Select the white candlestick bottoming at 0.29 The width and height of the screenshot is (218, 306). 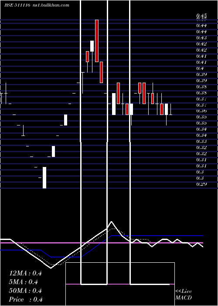[x=44, y=177]
